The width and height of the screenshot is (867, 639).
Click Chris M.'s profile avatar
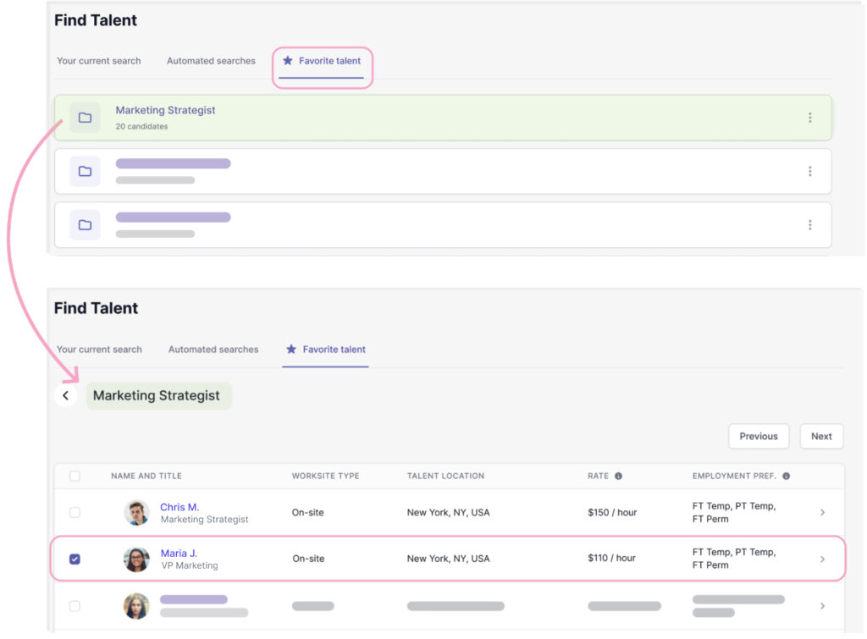136,512
